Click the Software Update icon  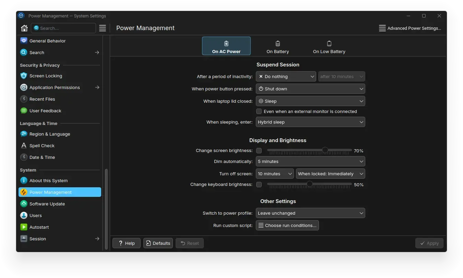(x=24, y=204)
